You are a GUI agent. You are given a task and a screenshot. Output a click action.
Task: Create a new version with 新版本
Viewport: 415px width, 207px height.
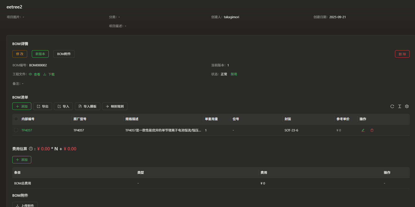click(40, 54)
